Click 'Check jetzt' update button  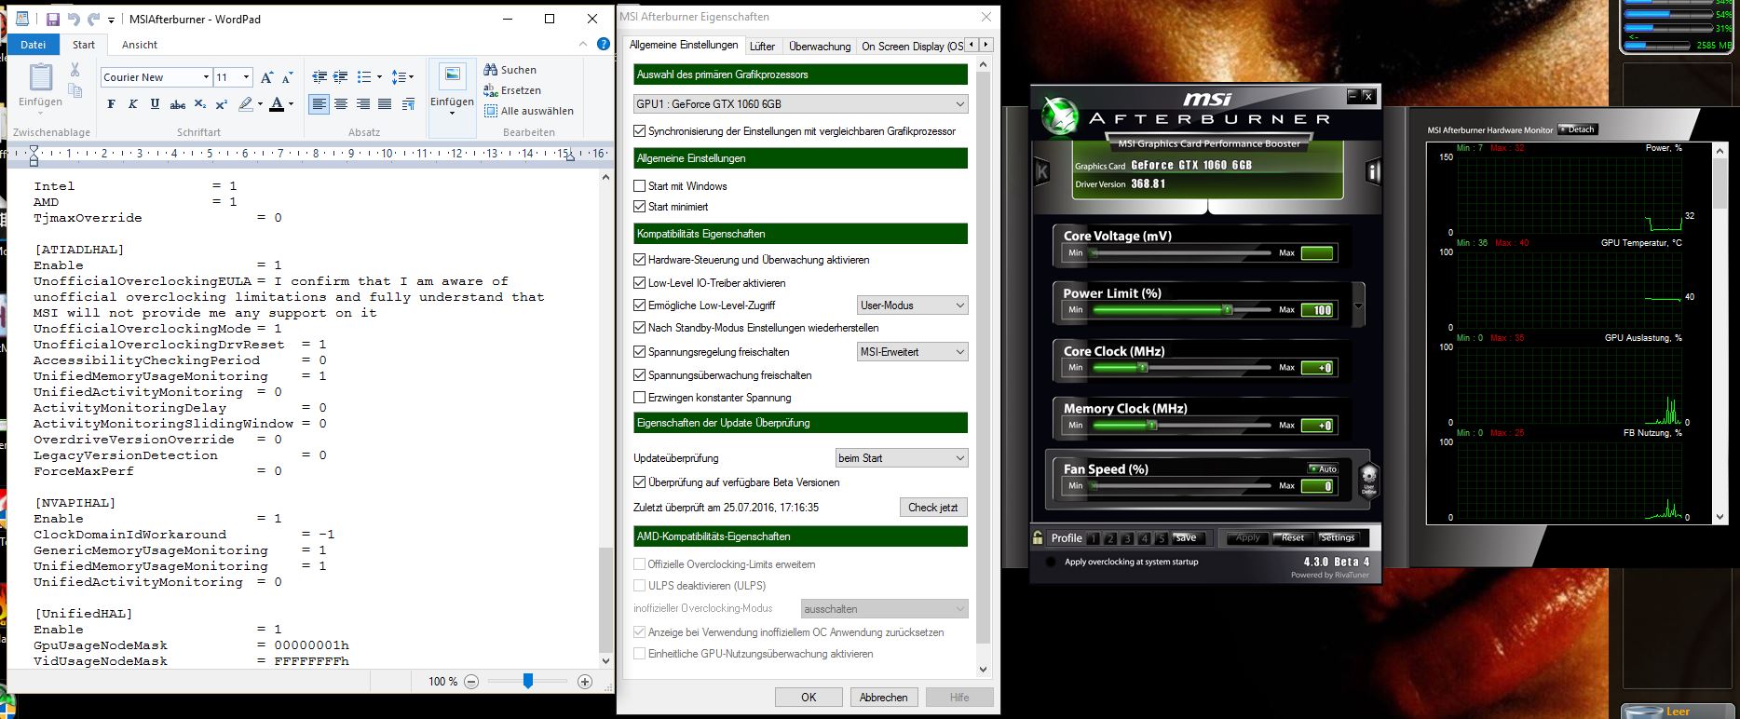(933, 508)
